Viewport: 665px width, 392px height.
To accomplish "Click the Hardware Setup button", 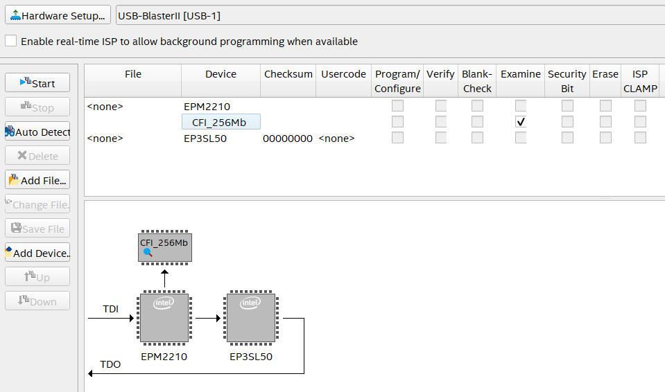I will (58, 15).
